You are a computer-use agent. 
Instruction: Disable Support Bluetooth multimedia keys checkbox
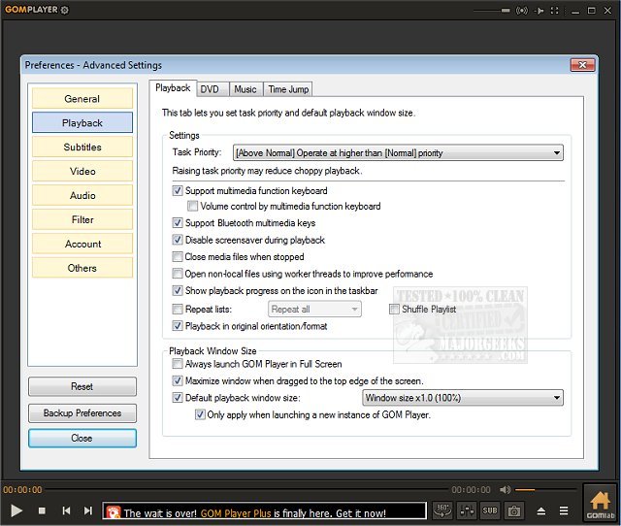(178, 223)
